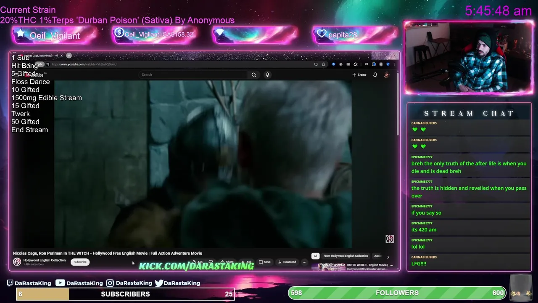Click the video title Nicolas Cage, Ron Perlman

pos(107,253)
